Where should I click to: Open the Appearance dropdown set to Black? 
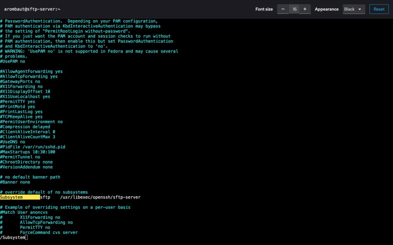(354, 9)
